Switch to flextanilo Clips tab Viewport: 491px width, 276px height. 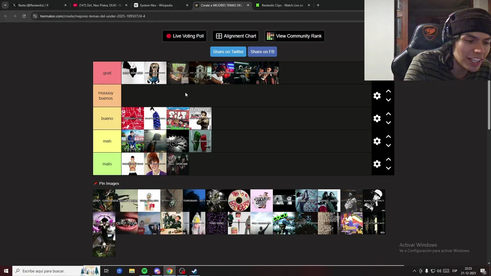(x=282, y=5)
